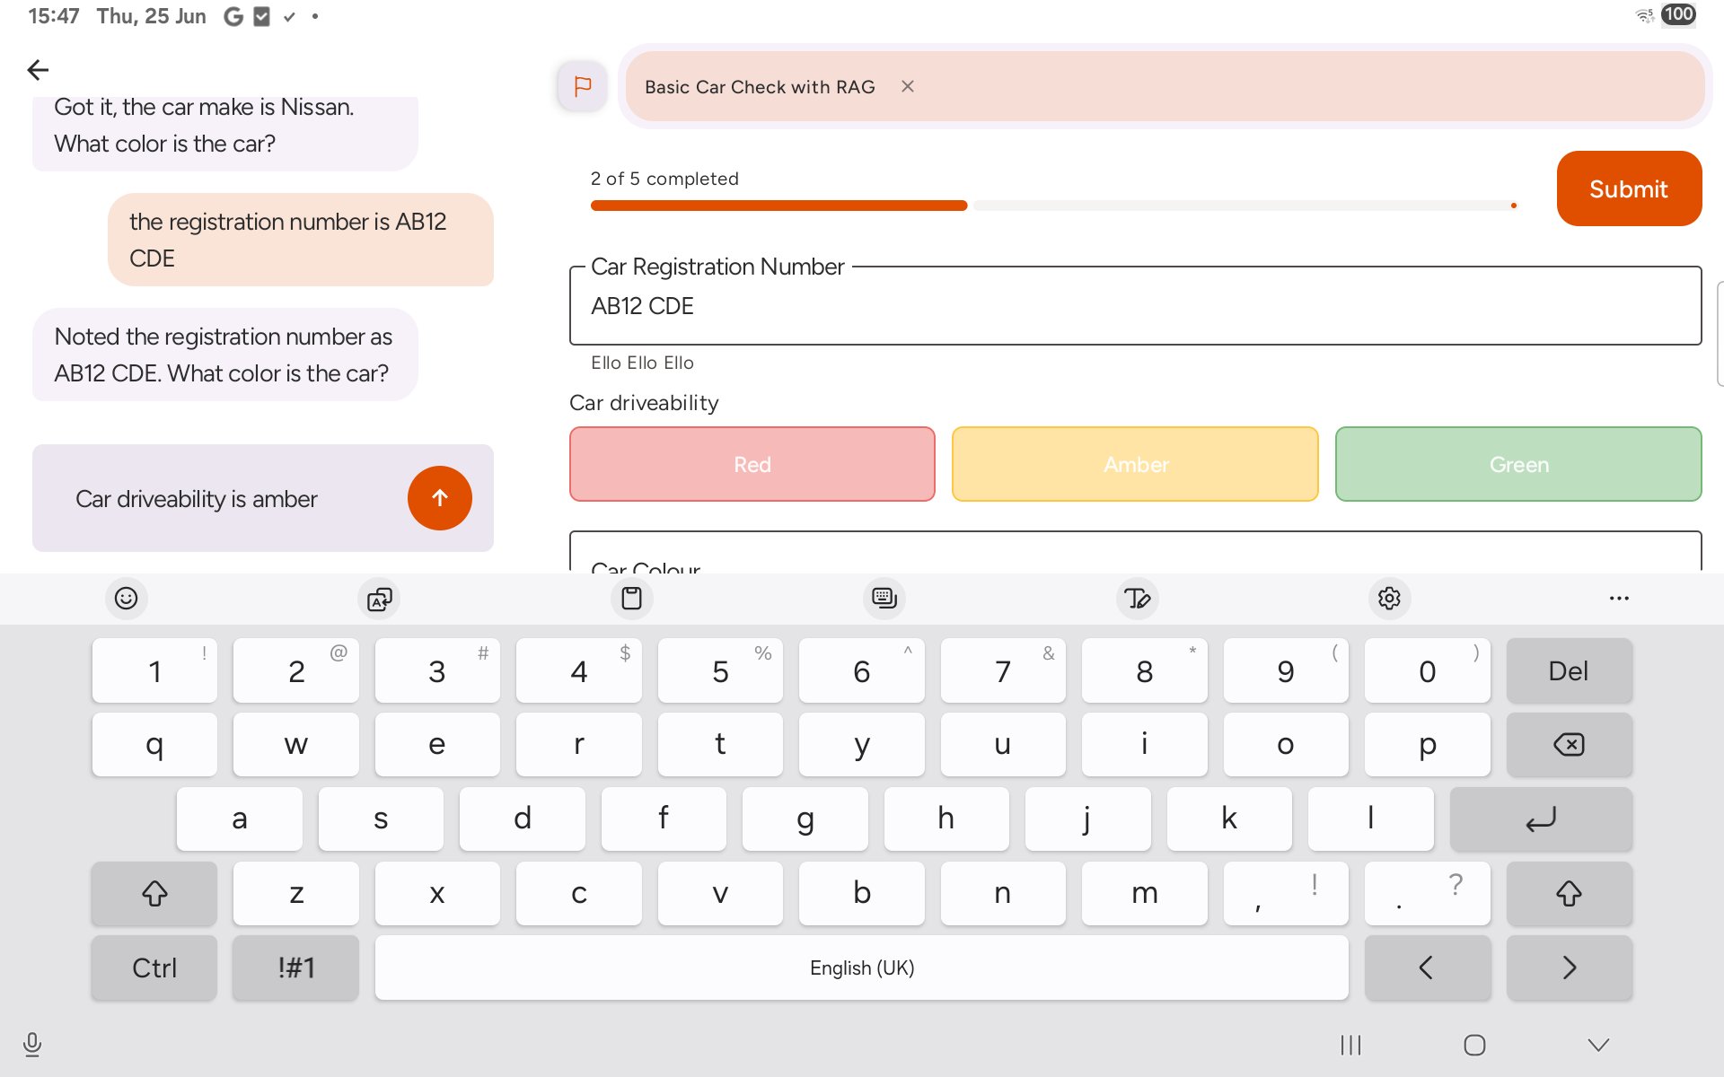Tap the number 0 key

[x=1428, y=670]
